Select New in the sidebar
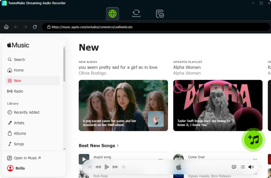The height and width of the screenshot is (178, 271). 32,81
